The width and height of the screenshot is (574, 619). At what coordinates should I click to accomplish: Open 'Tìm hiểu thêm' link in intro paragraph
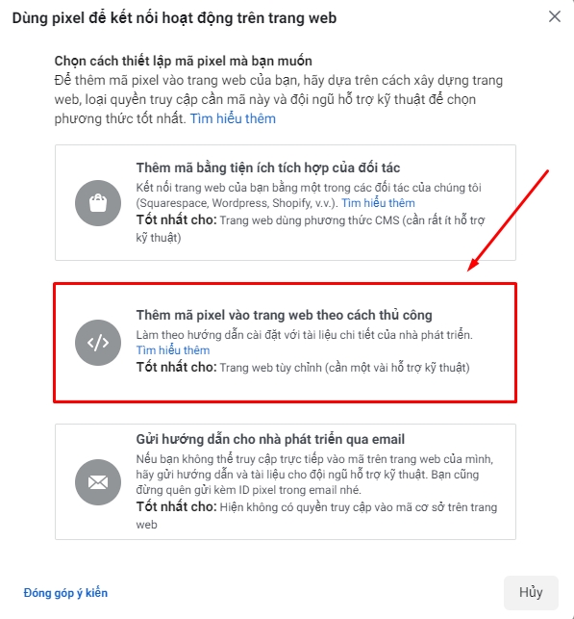click(x=233, y=118)
